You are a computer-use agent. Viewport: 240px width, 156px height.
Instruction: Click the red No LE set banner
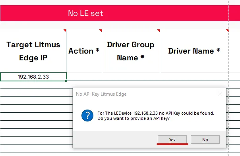[120, 13]
